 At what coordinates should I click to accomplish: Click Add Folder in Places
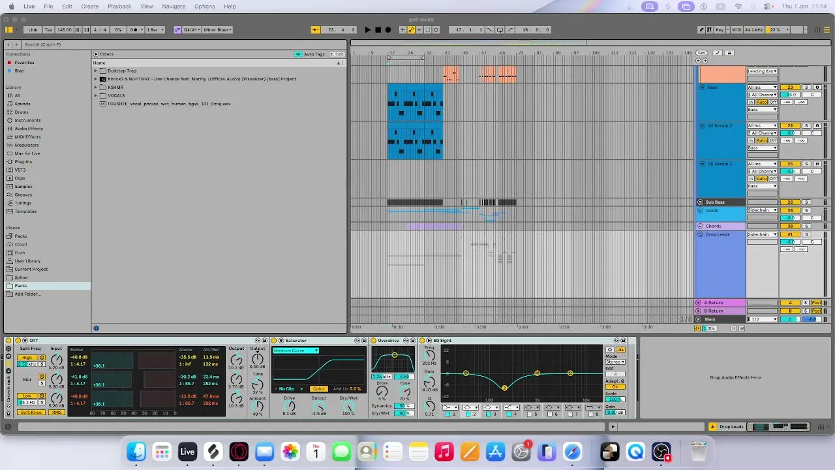click(27, 294)
